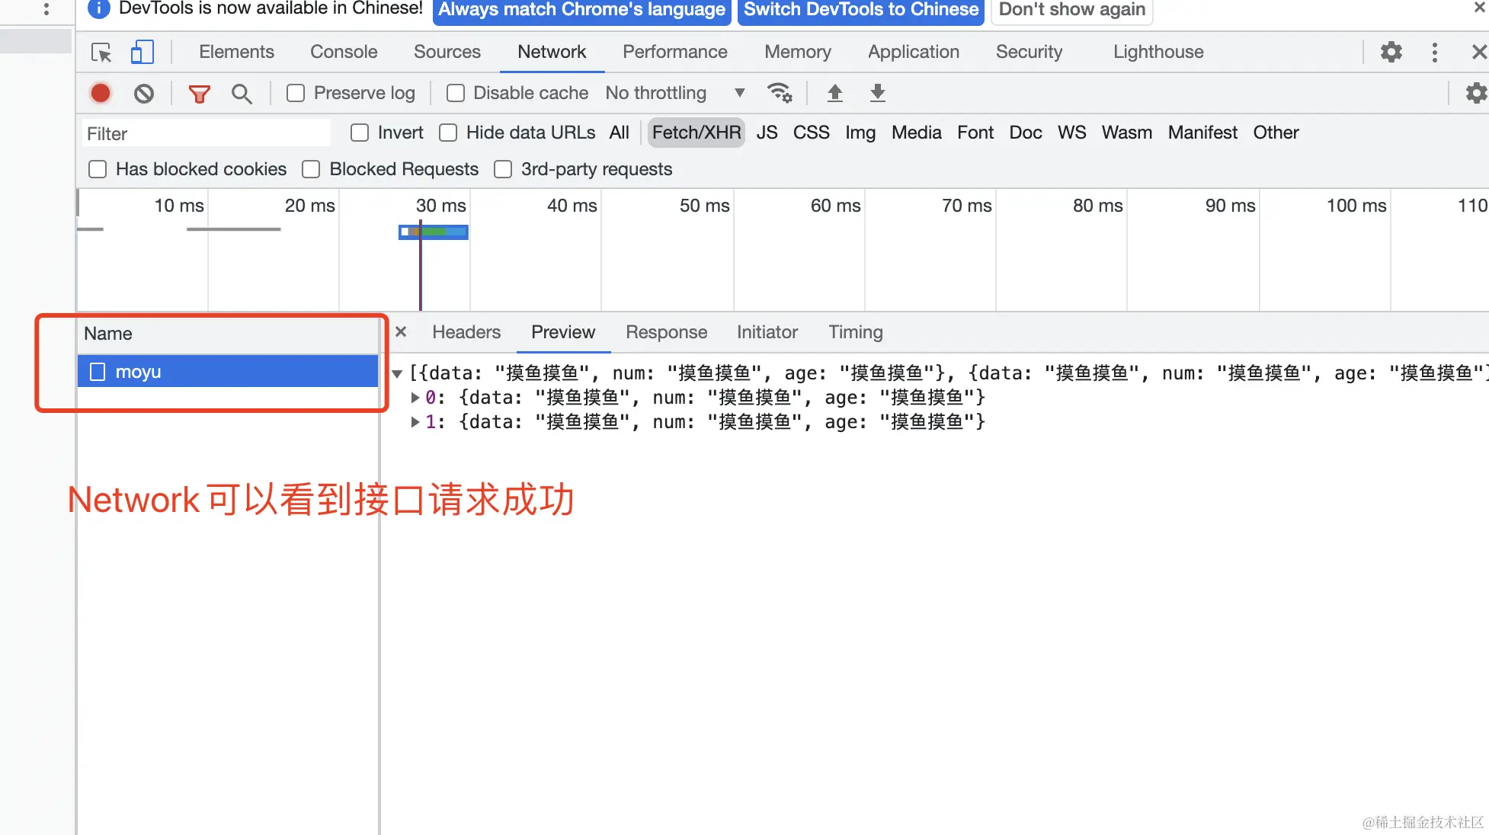1489x835 pixels.
Task: Open the Performance panel
Action: (674, 52)
